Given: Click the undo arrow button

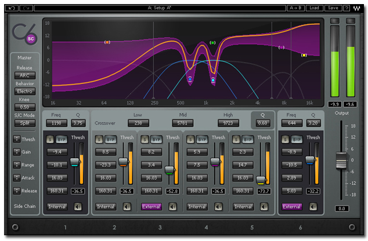Looking at the screenshot, I should click(12, 8).
